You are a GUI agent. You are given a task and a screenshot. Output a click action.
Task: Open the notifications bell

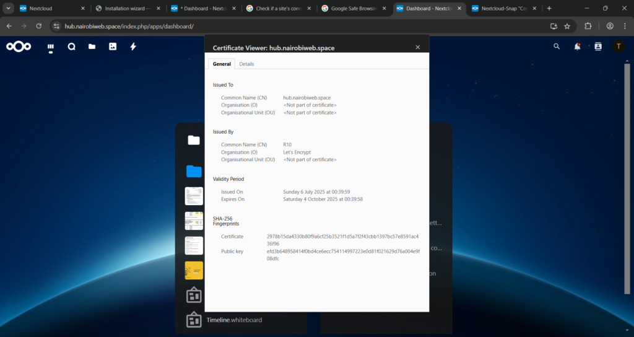click(x=578, y=46)
